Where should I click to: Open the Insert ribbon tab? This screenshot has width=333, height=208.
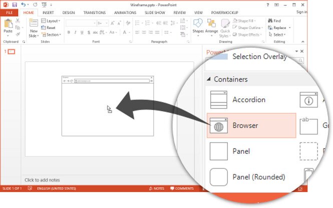[x=48, y=12]
